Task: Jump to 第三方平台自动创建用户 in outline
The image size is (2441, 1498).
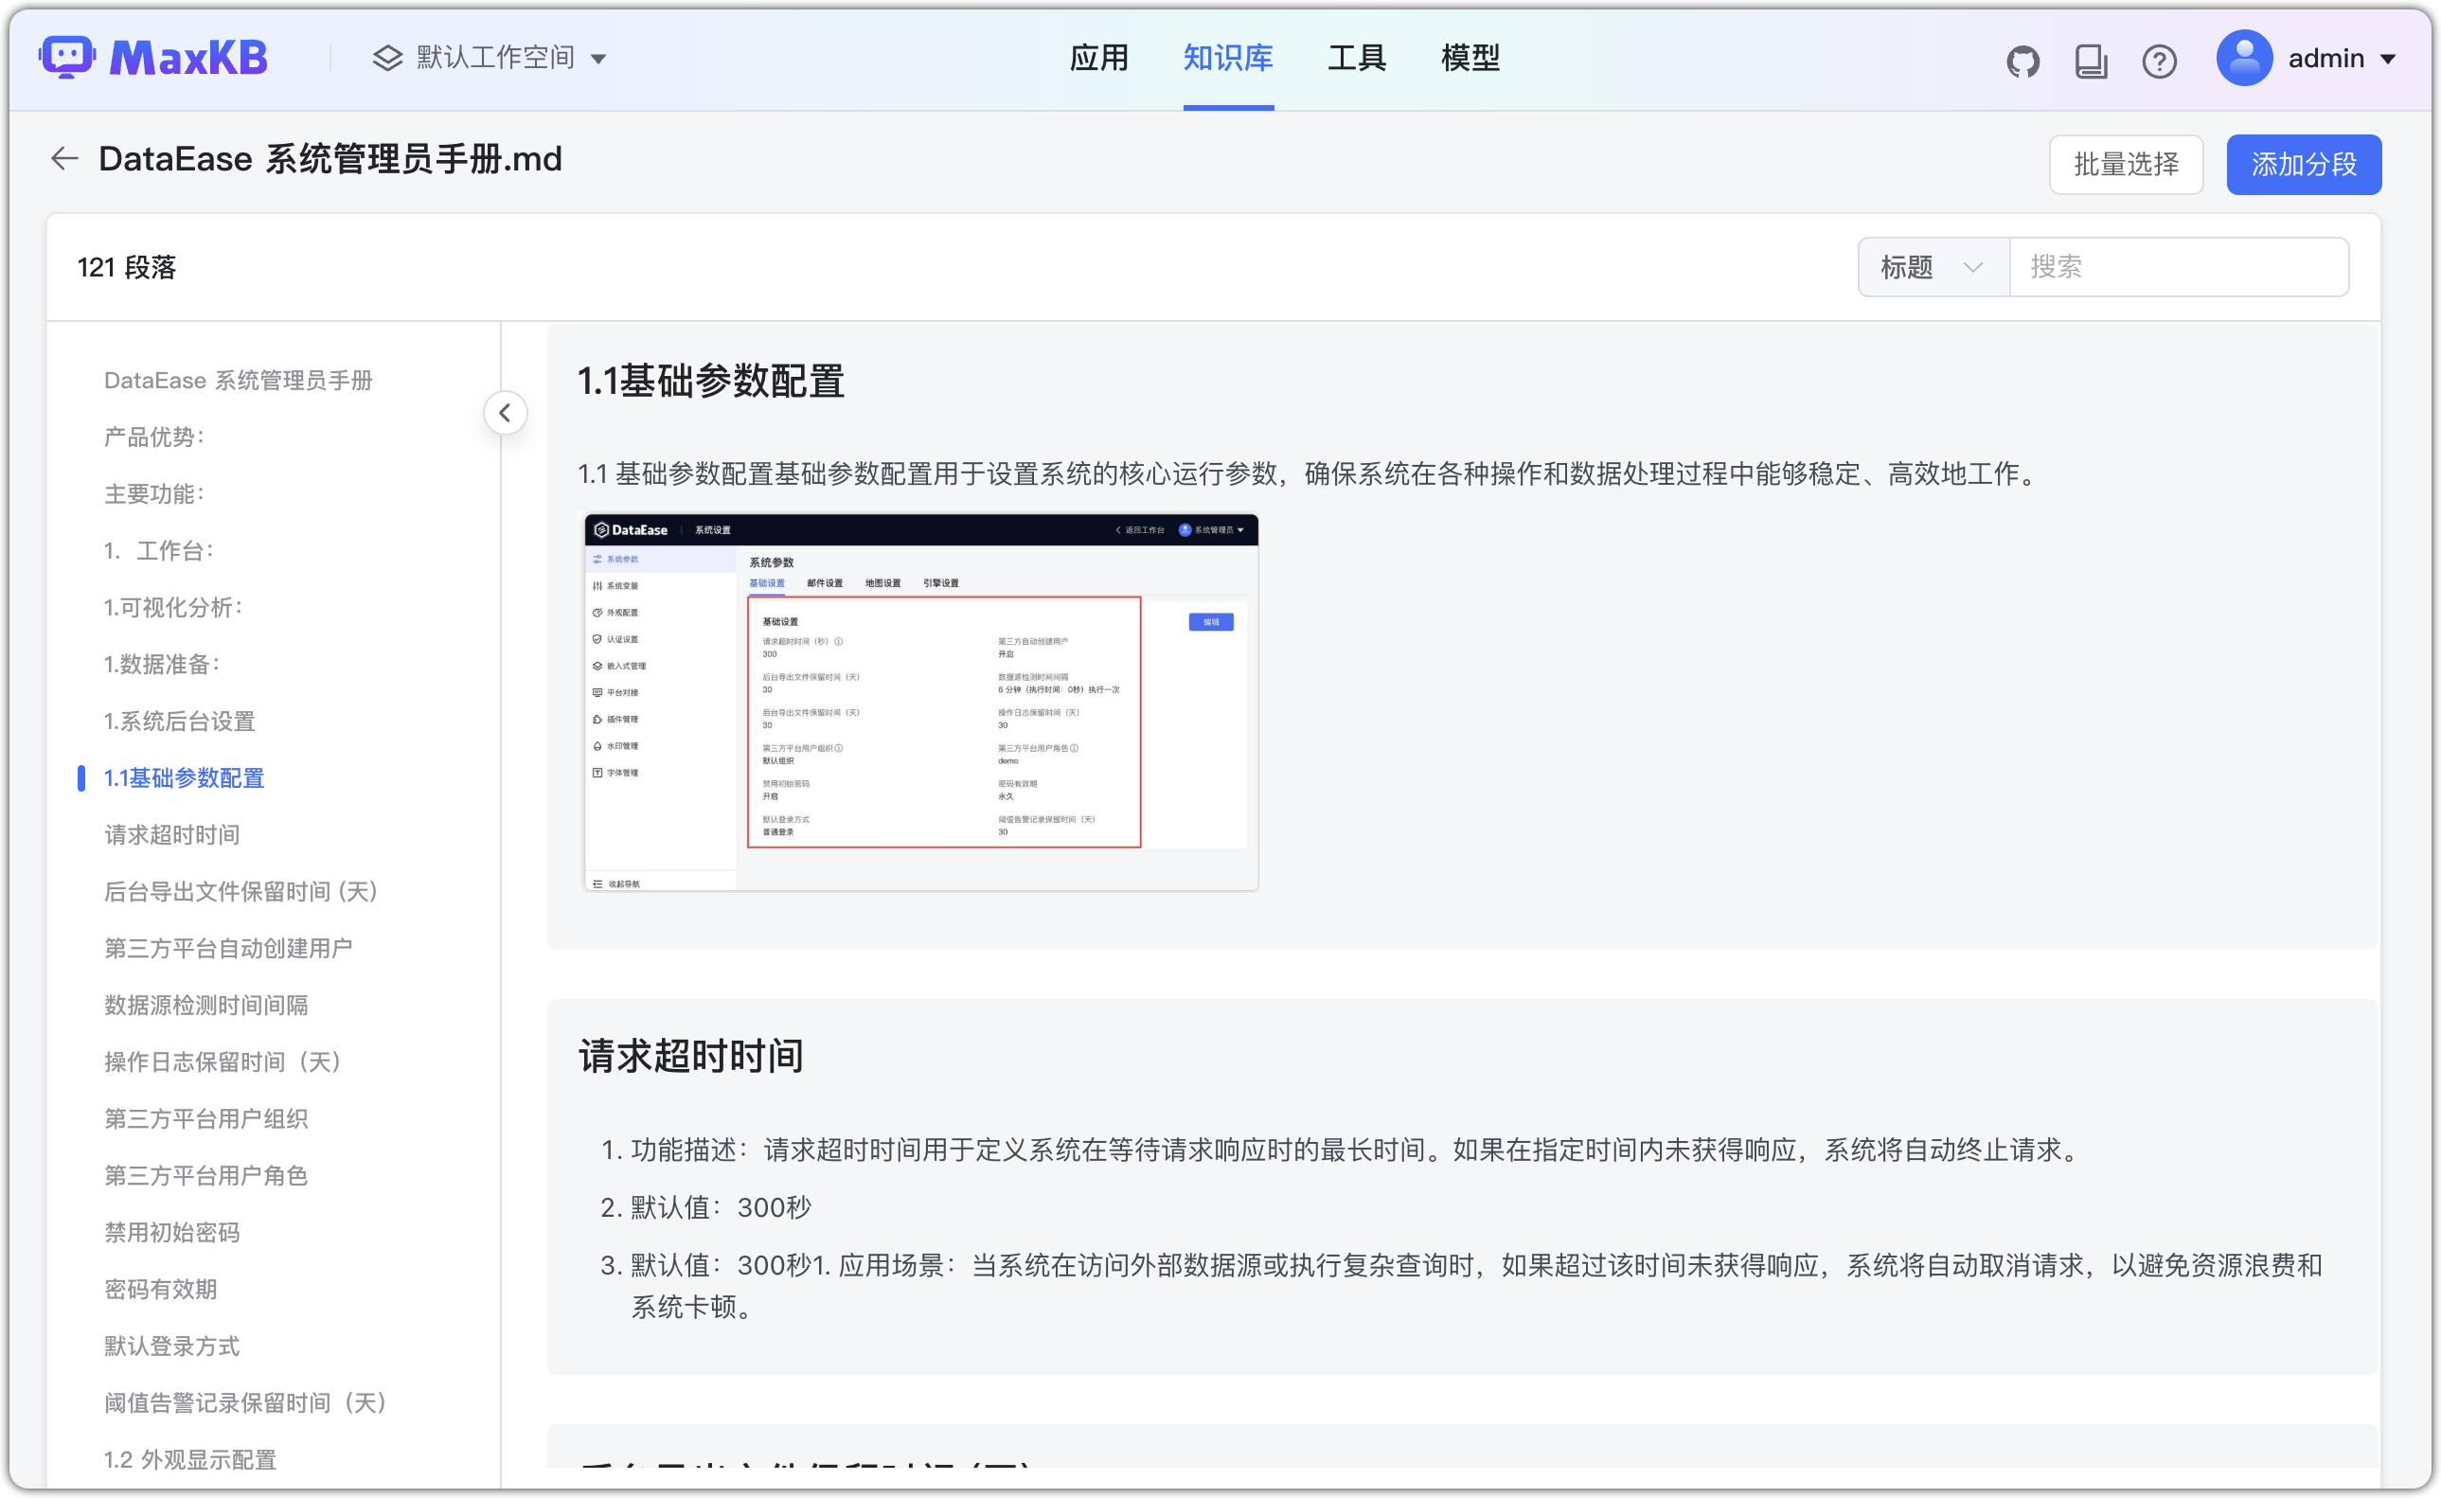Action: 228,948
